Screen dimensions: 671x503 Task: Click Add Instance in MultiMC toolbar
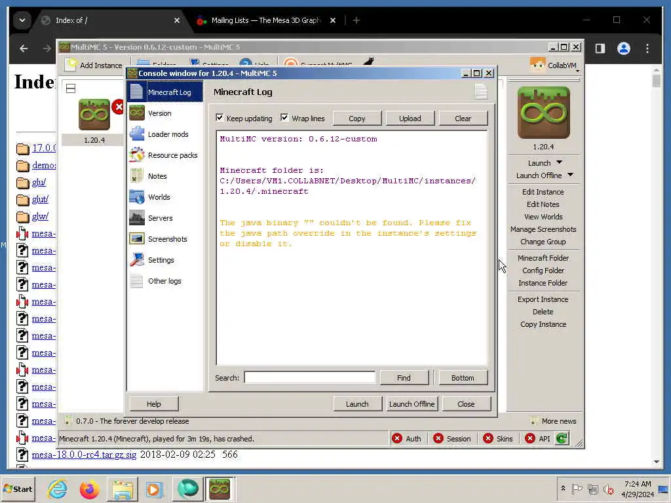[94, 65]
